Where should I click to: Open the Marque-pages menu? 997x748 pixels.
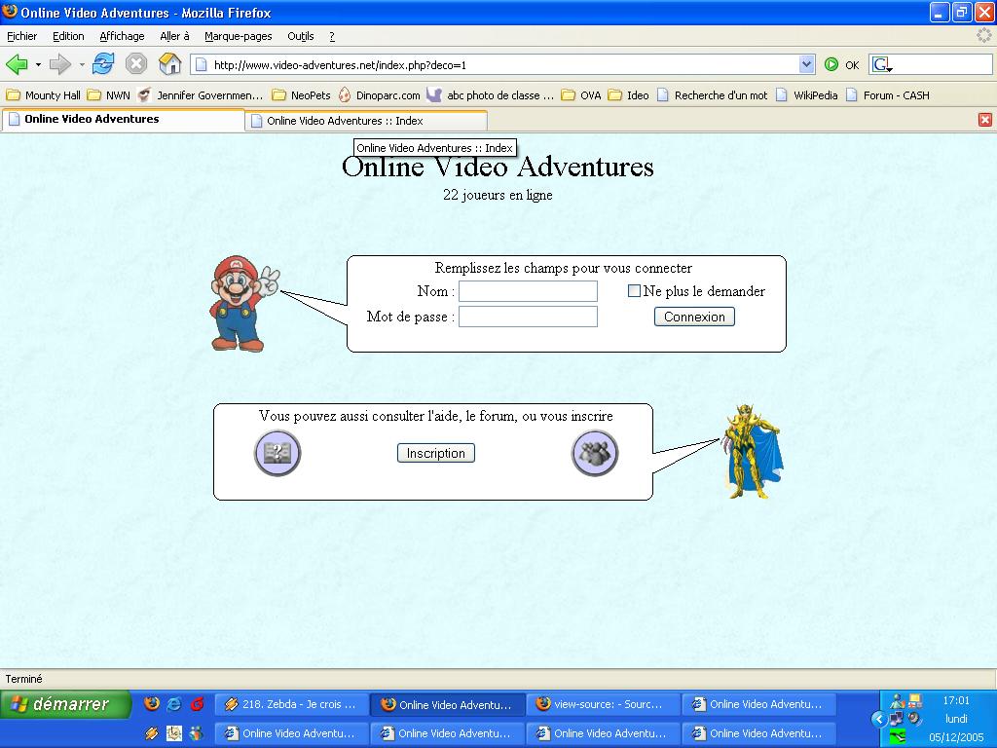pos(239,36)
